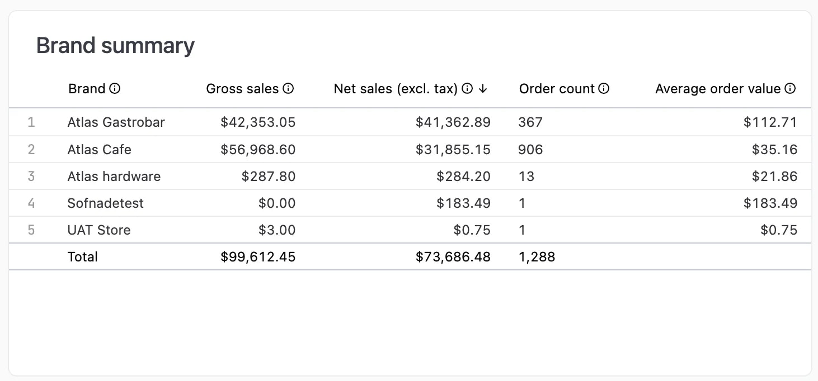Select the UAT Store row

click(98, 230)
